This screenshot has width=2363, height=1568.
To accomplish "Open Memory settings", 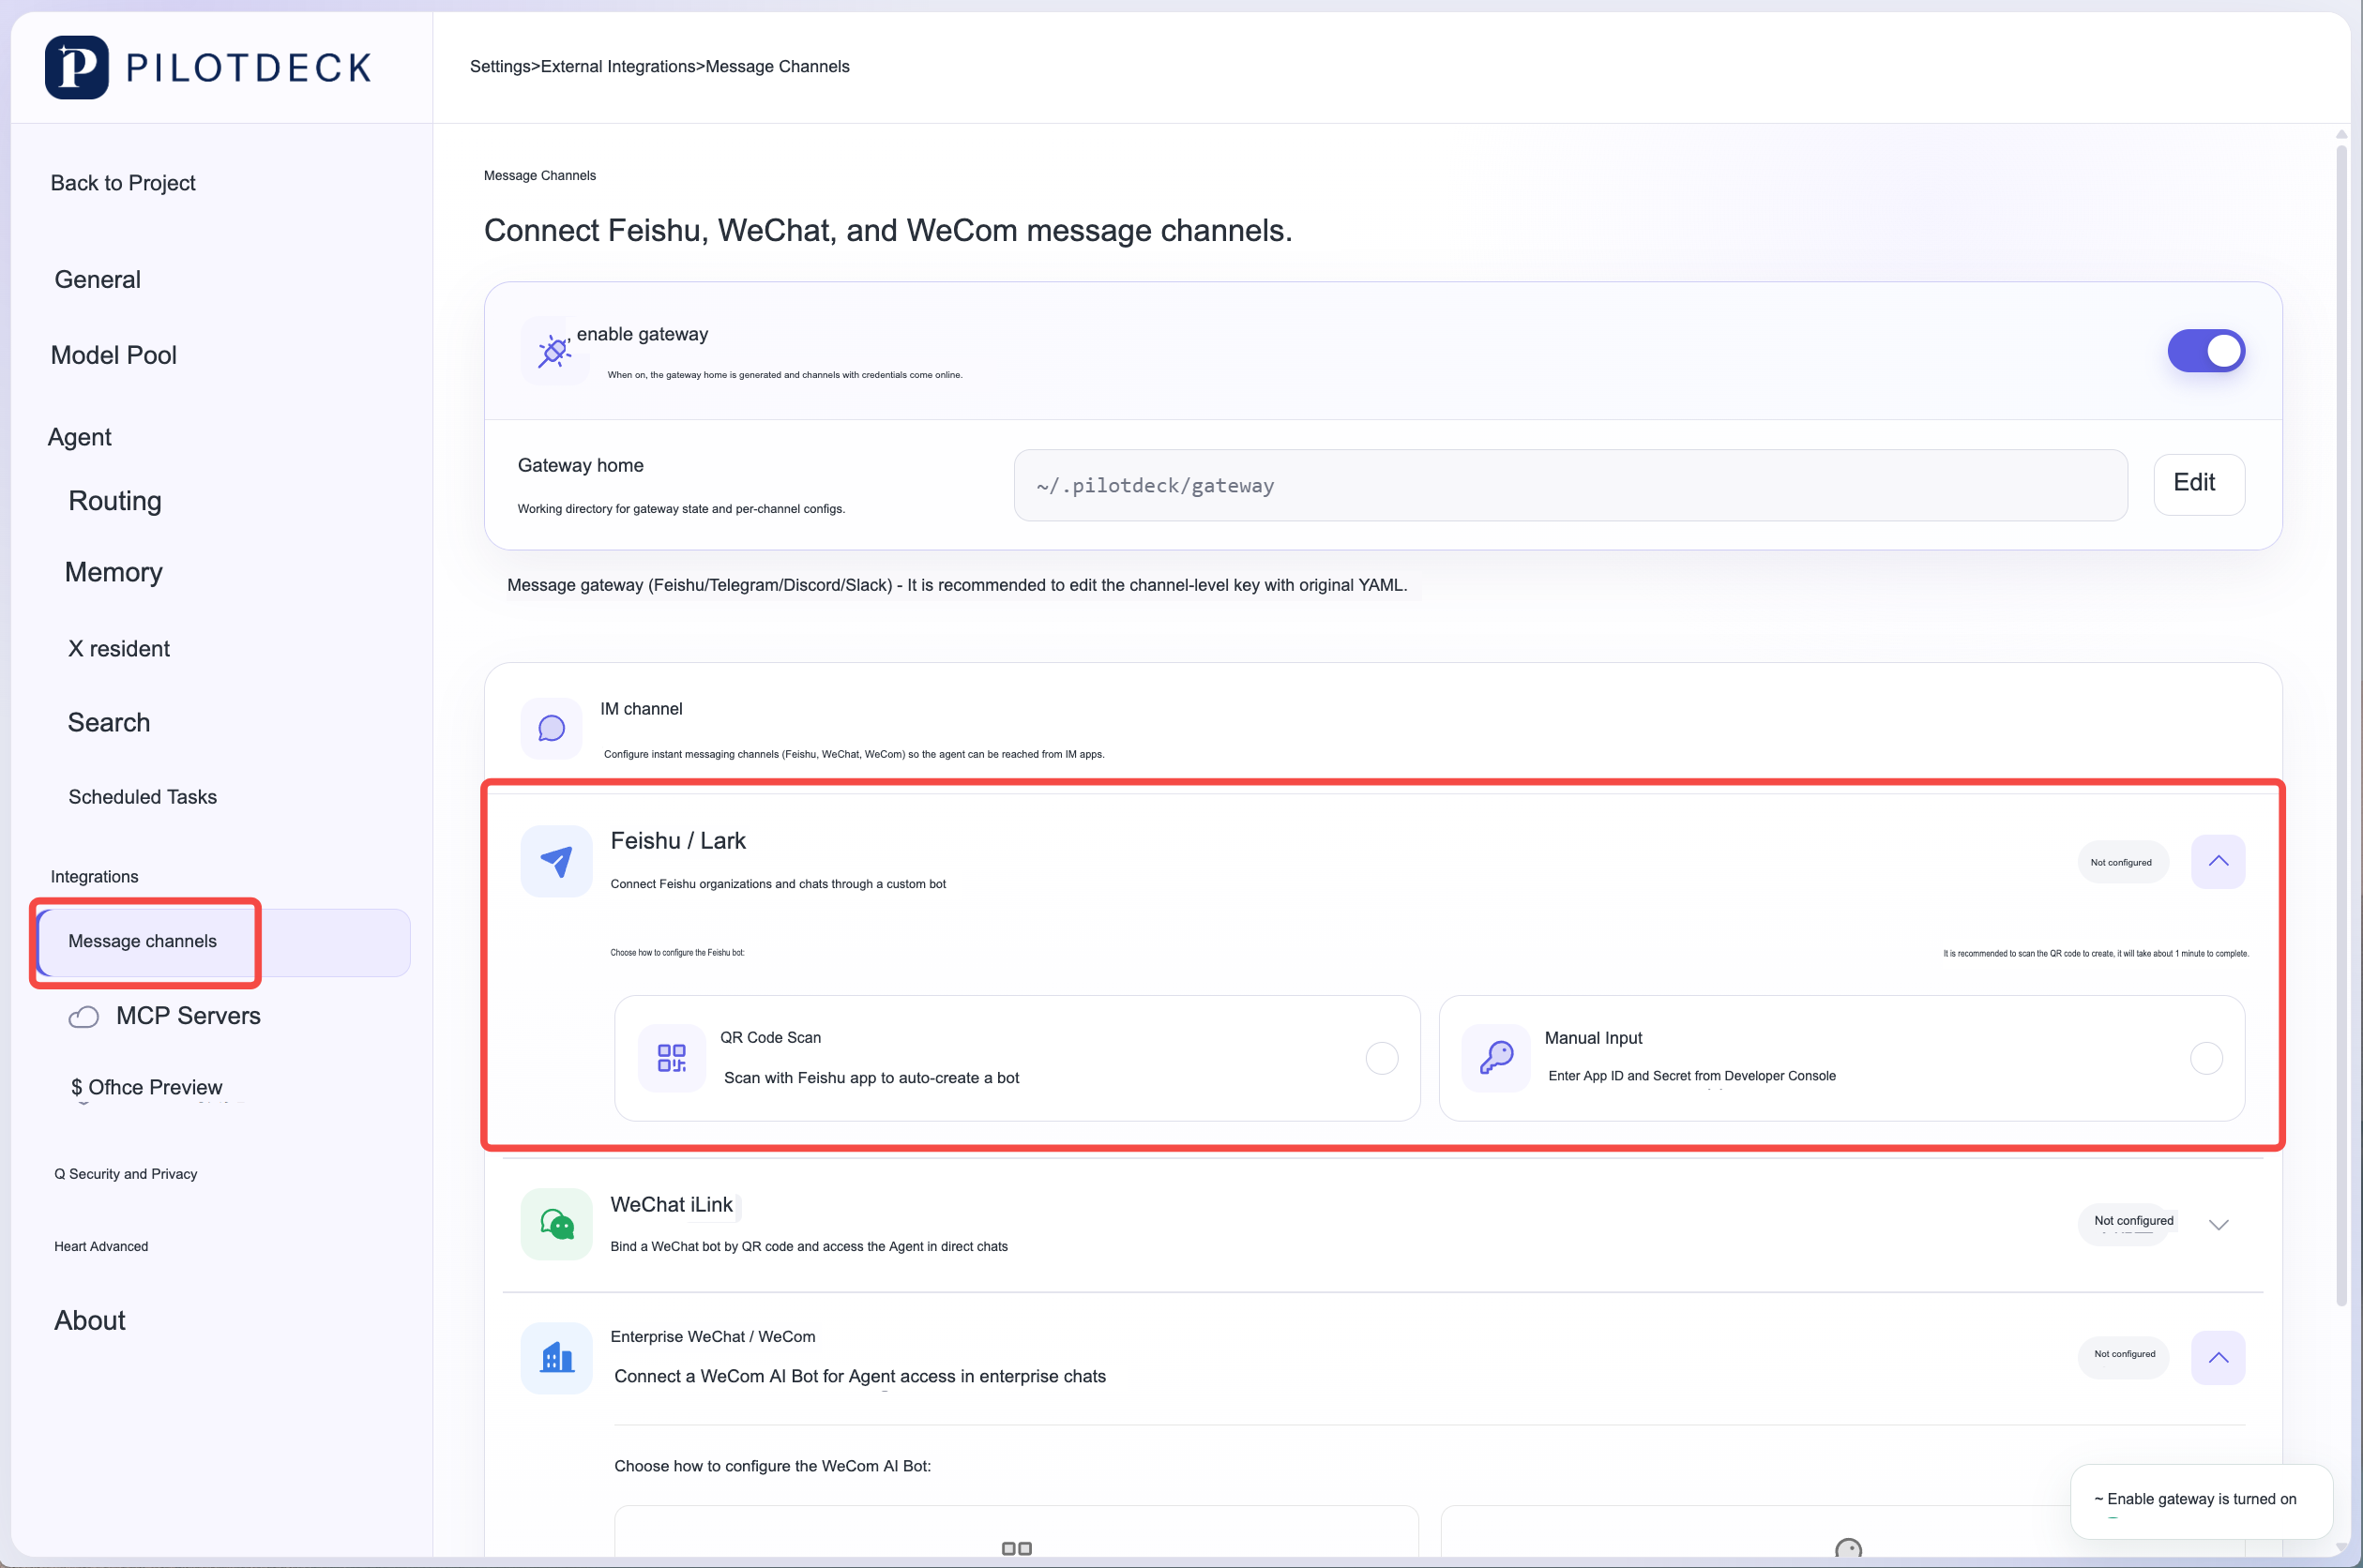I will coord(113,572).
